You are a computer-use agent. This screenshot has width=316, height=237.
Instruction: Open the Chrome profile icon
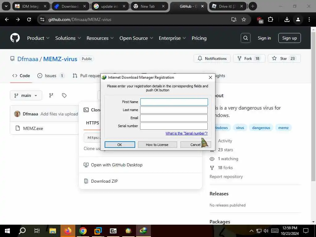point(298,19)
